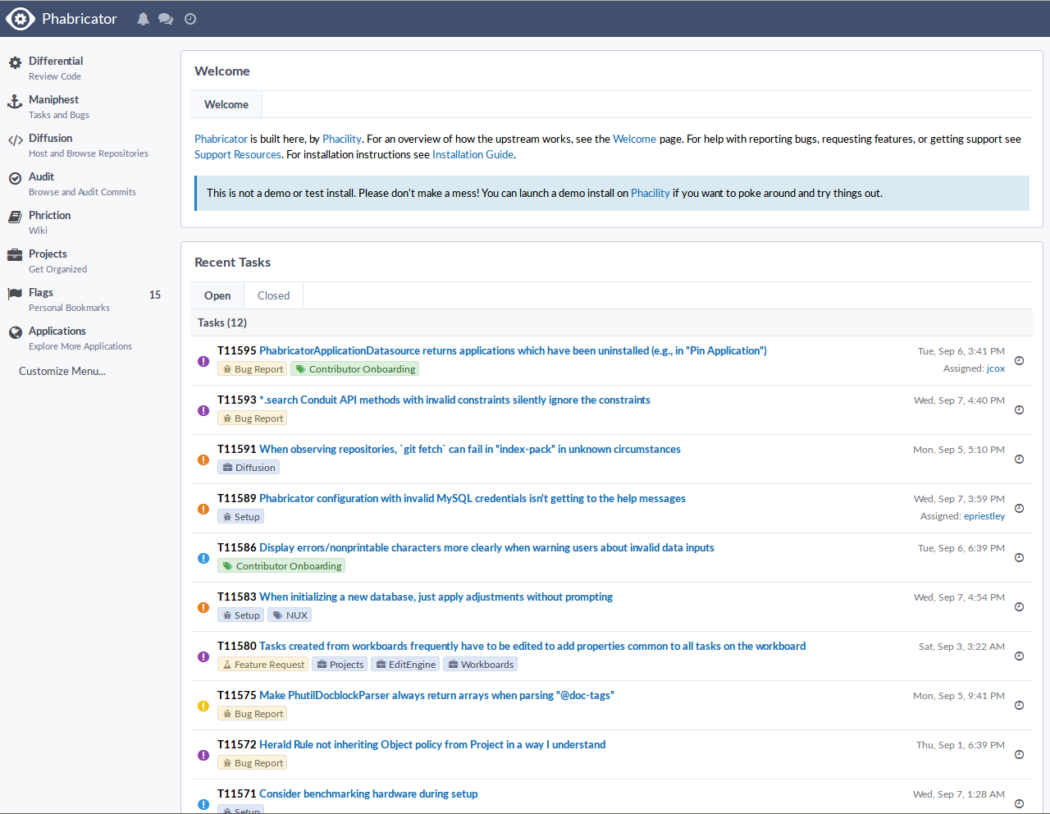This screenshot has width=1050, height=814.
Task: Open the Phacility link in welcome text
Action: coord(342,139)
